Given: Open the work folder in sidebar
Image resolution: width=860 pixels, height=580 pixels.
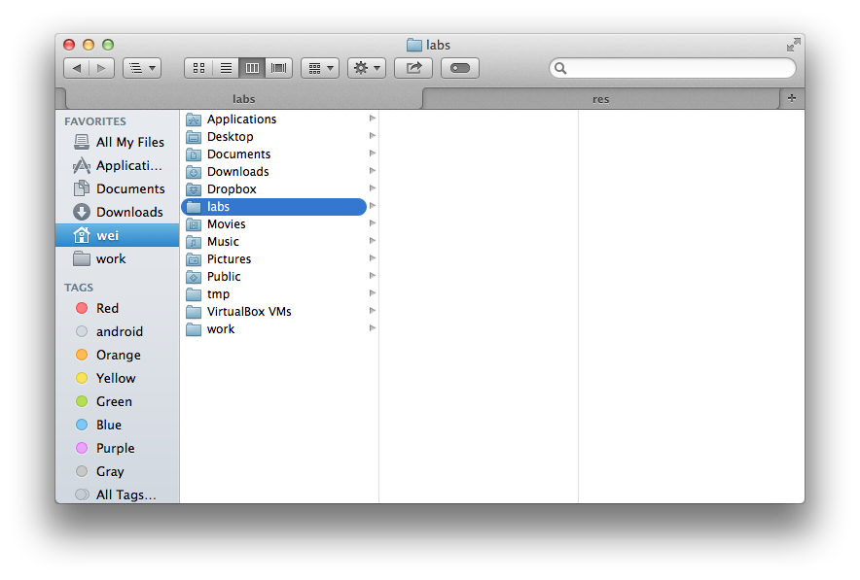Looking at the screenshot, I should tap(118, 258).
